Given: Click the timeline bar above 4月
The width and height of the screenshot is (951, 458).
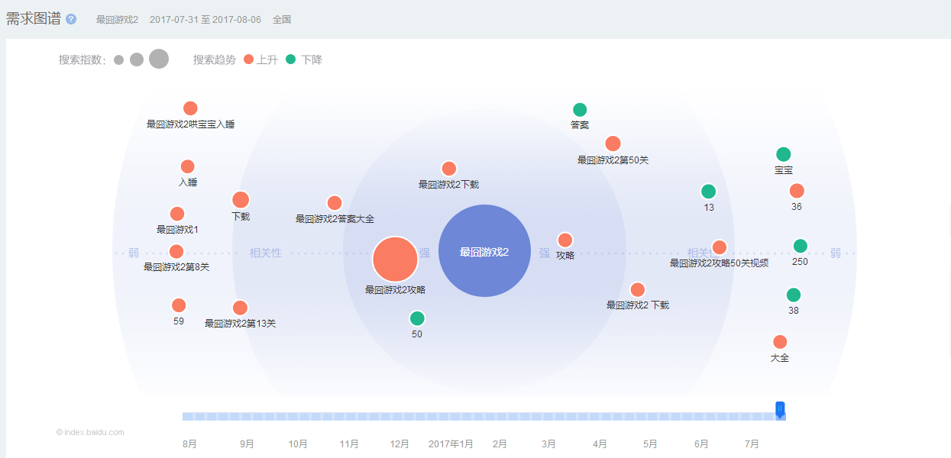Looking at the screenshot, I should [x=600, y=416].
